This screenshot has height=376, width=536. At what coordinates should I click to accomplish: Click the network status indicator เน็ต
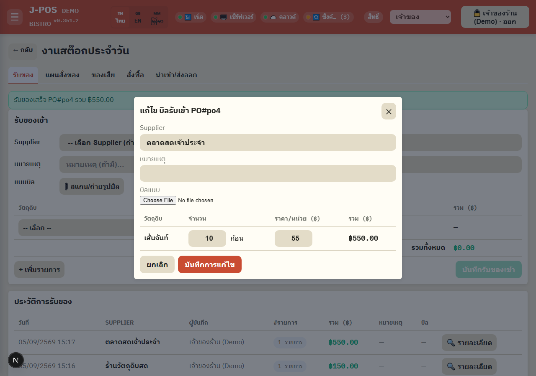pyautogui.click(x=191, y=17)
